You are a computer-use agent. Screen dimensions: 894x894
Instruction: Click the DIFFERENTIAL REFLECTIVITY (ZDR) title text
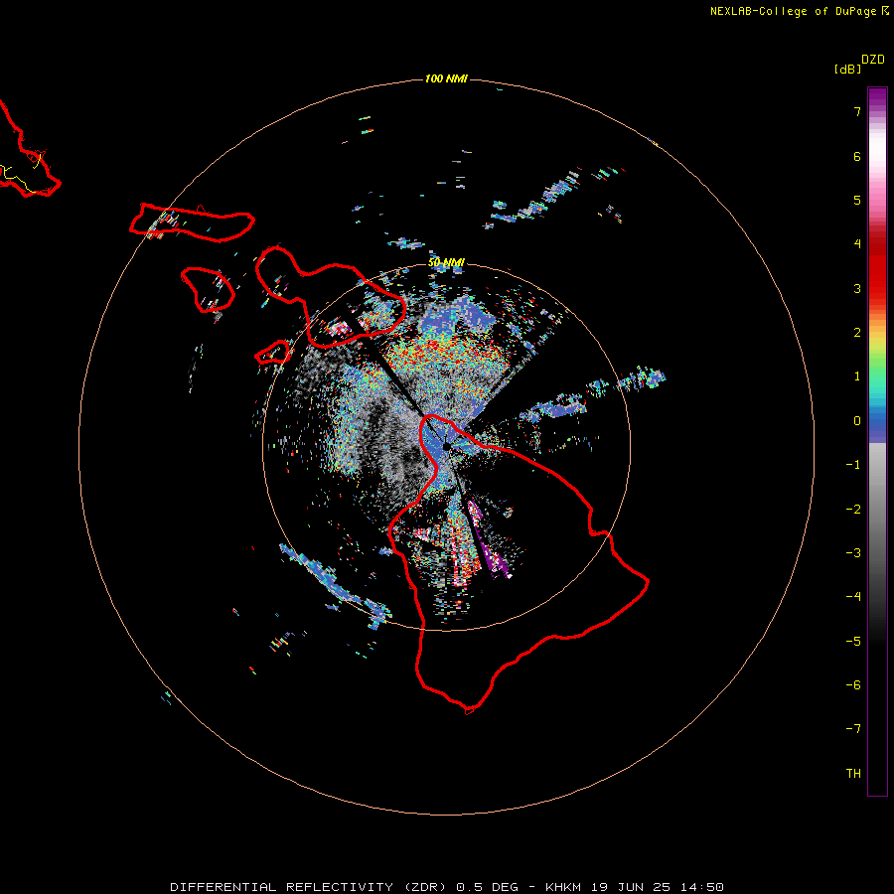pyautogui.click(x=308, y=887)
